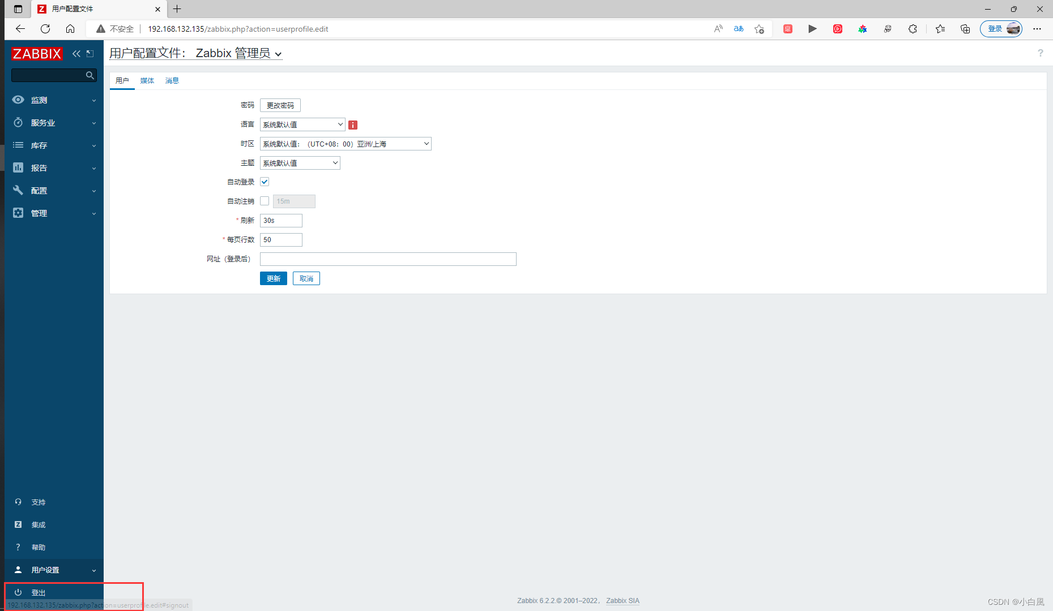Select the 用户配置文件 browser tab

pyautogui.click(x=99, y=9)
